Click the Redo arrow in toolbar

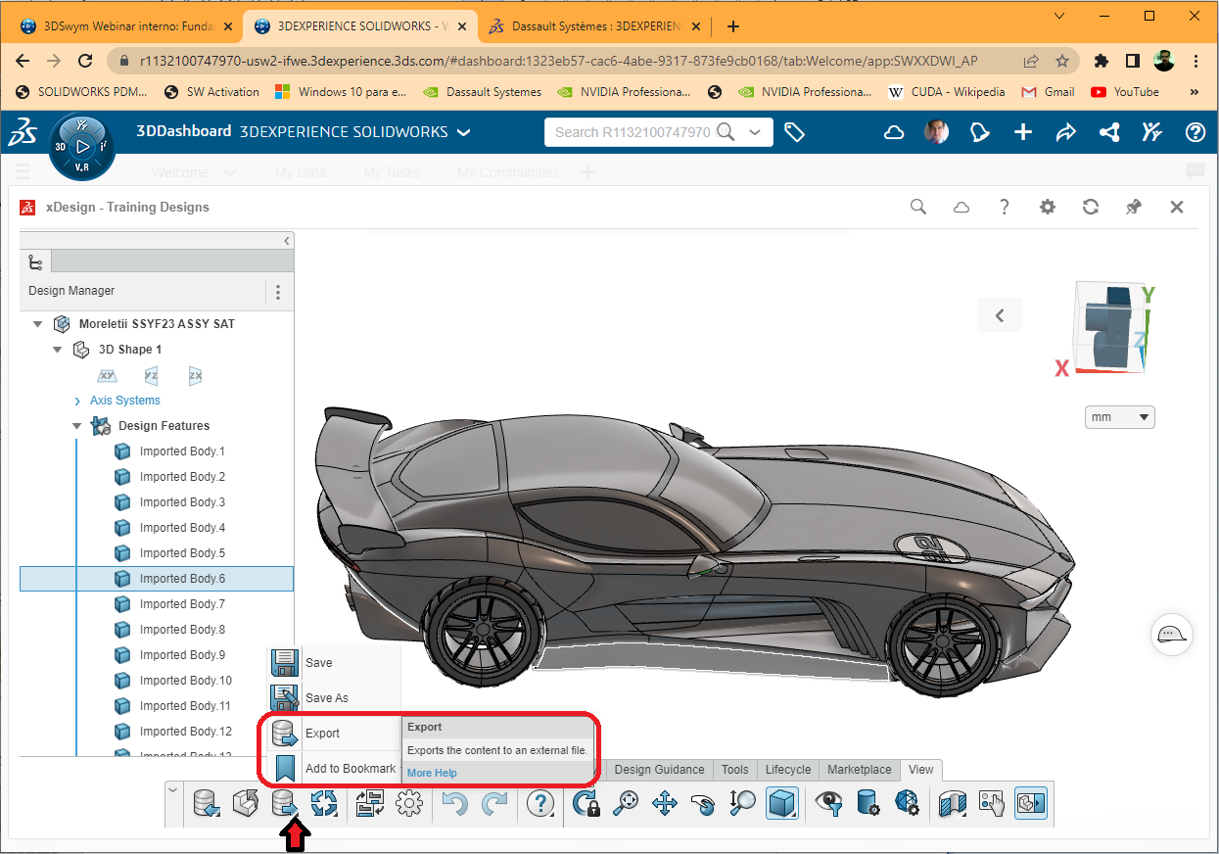tap(494, 804)
